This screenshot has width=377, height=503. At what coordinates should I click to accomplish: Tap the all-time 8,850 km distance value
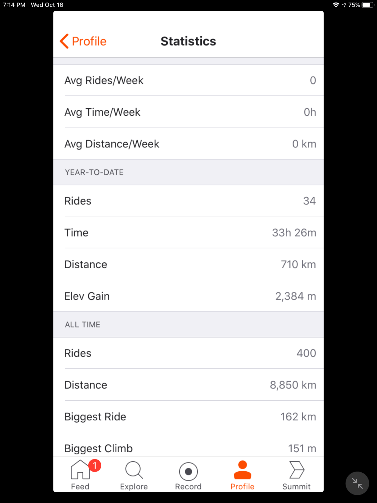click(293, 385)
